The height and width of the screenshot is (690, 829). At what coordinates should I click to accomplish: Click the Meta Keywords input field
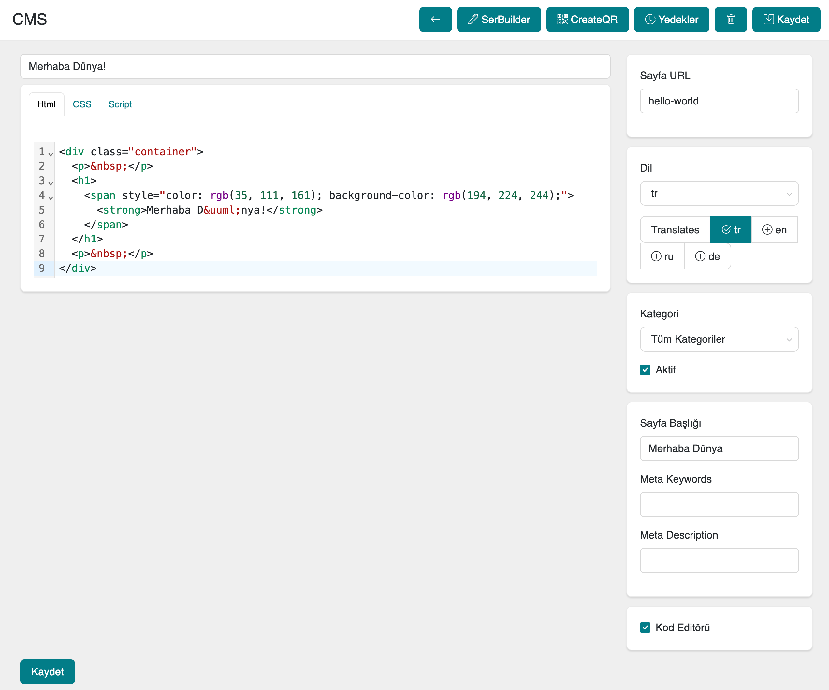tap(719, 504)
